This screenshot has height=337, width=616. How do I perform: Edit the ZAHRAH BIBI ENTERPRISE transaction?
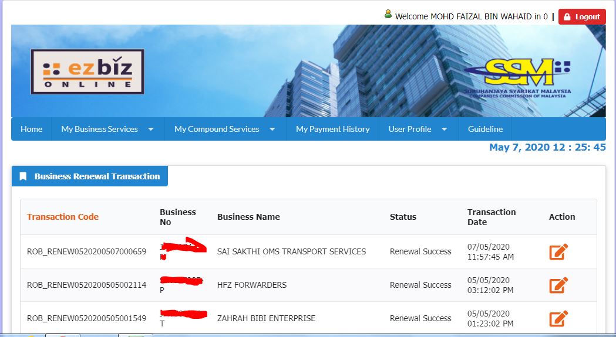coord(558,318)
